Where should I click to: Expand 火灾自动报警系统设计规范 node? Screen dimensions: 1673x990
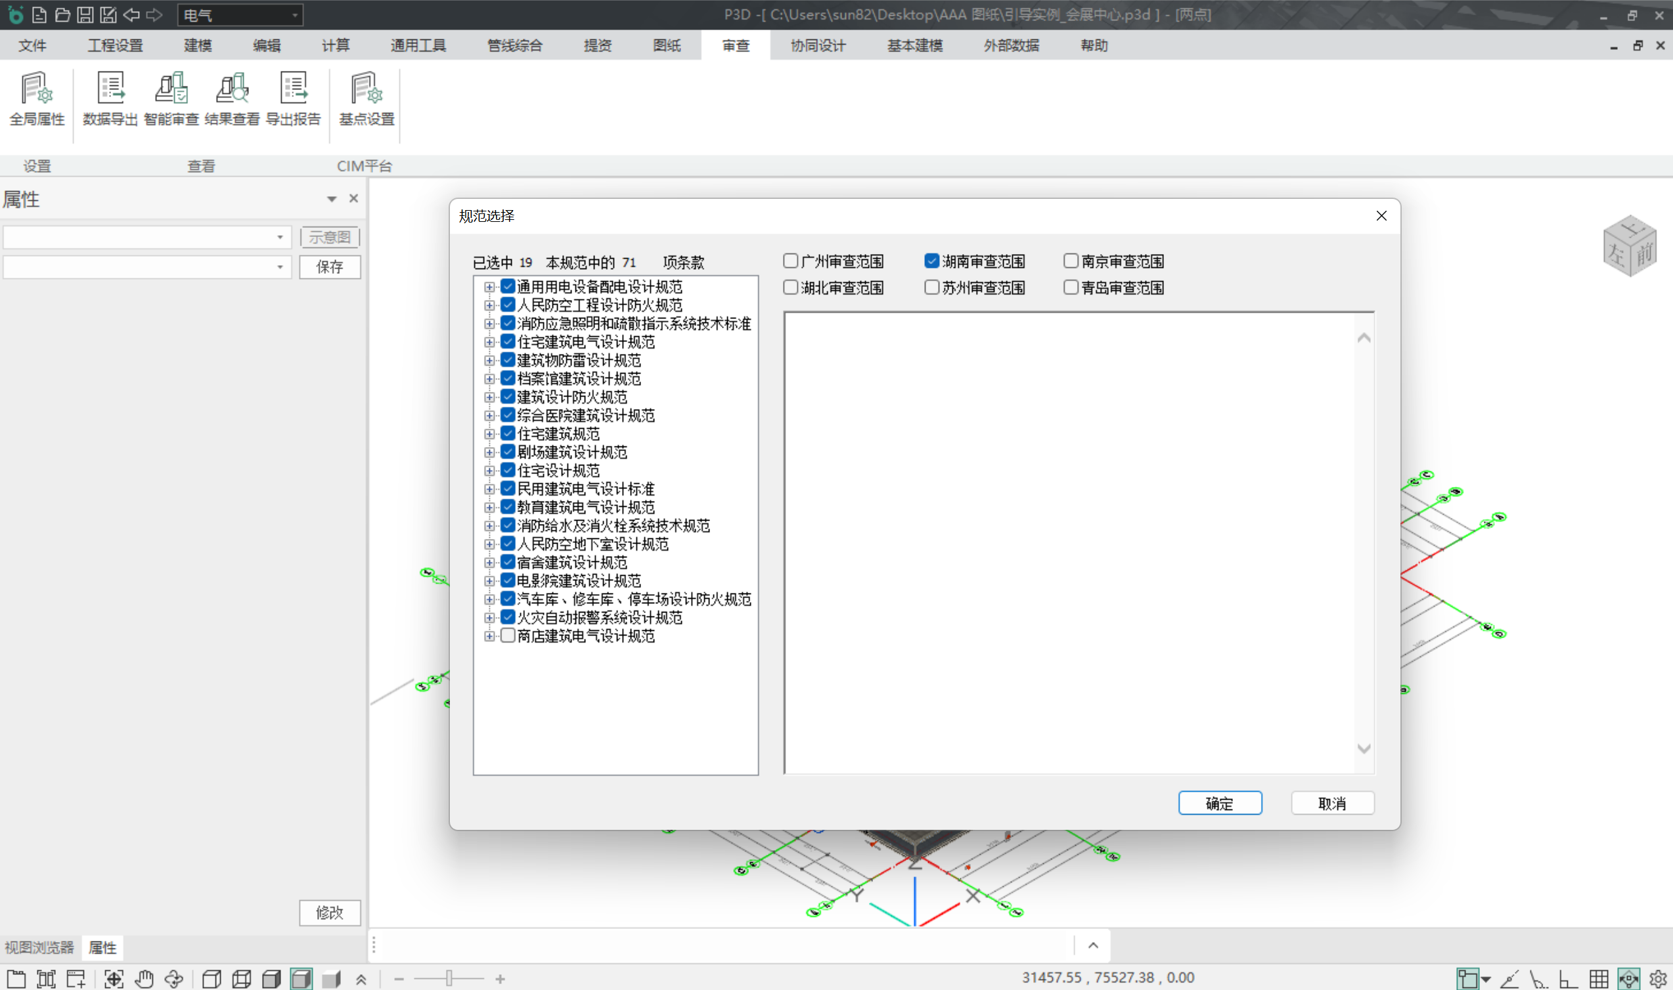(489, 618)
